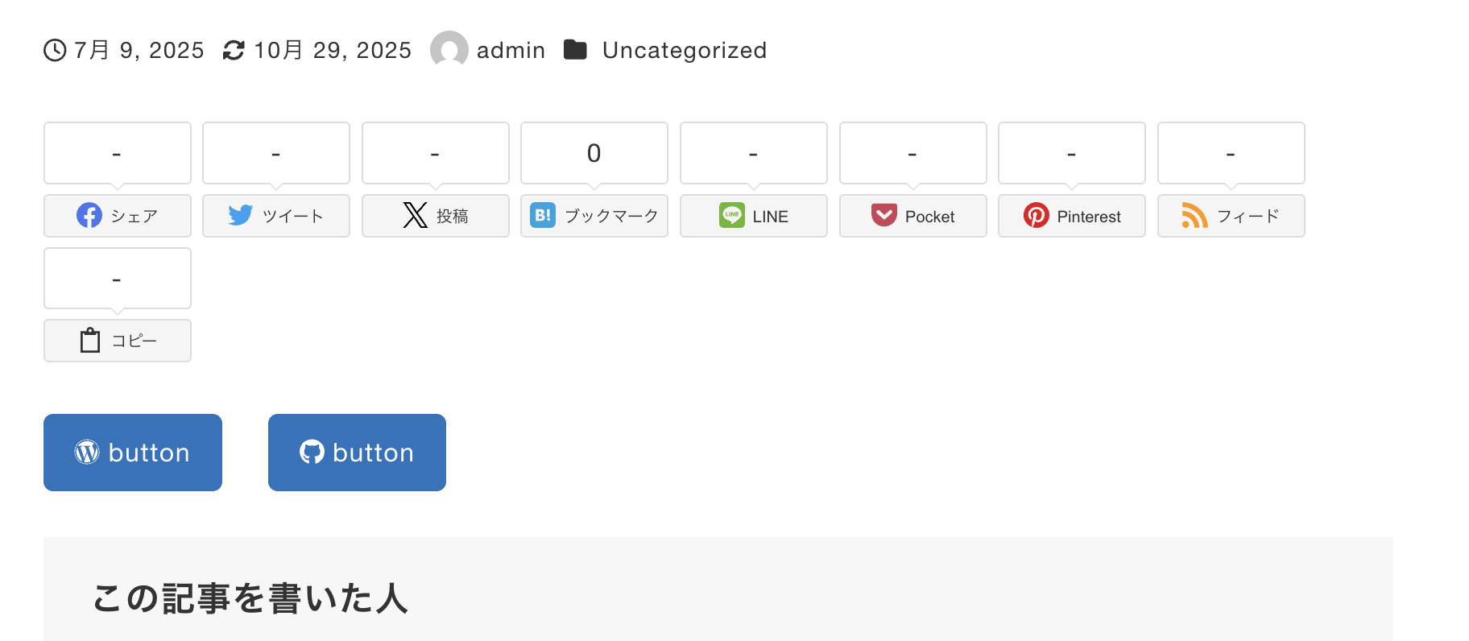The height and width of the screenshot is (641, 1469).
Task: Click the count bubble above コピー
Action: pyautogui.click(x=118, y=279)
